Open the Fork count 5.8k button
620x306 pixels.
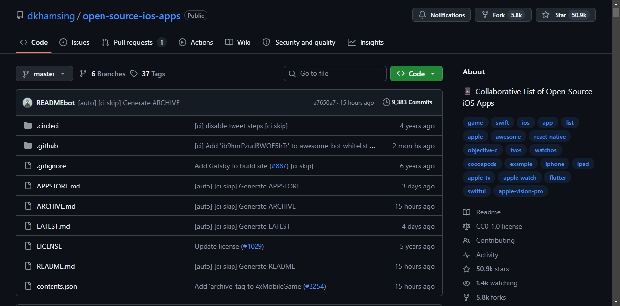tap(503, 15)
